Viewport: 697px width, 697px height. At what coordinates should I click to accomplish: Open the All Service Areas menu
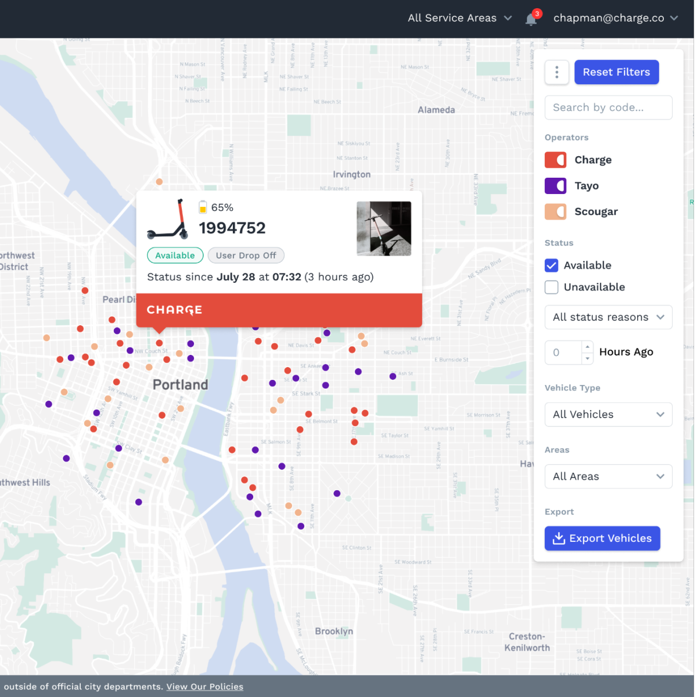(459, 18)
